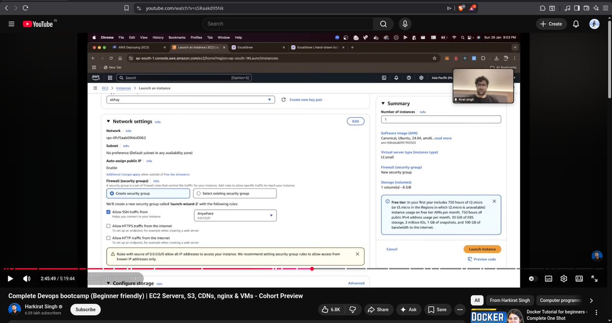The width and height of the screenshot is (612, 323).
Task: Select the 'All' recommendations chip
Action: click(477, 301)
